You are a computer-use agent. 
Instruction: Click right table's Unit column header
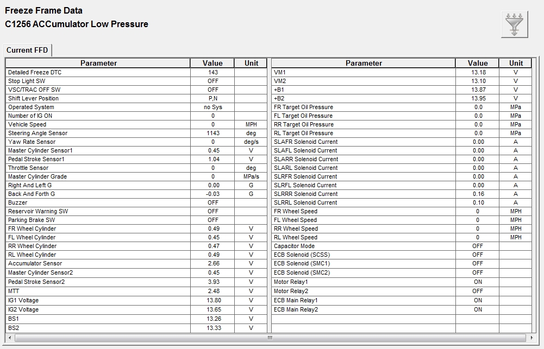516,63
